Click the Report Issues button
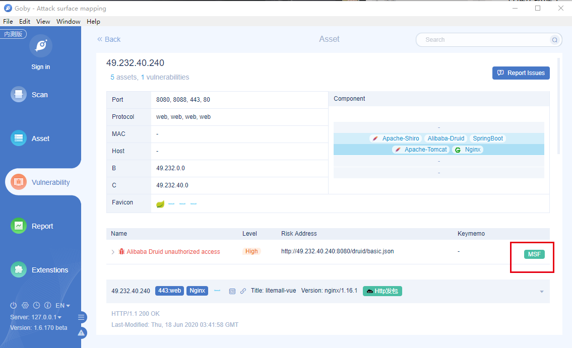 [521, 73]
